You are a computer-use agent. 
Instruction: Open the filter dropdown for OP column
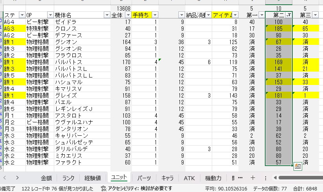[x=50, y=15]
